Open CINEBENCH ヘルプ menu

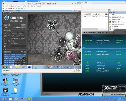coord(9,13)
